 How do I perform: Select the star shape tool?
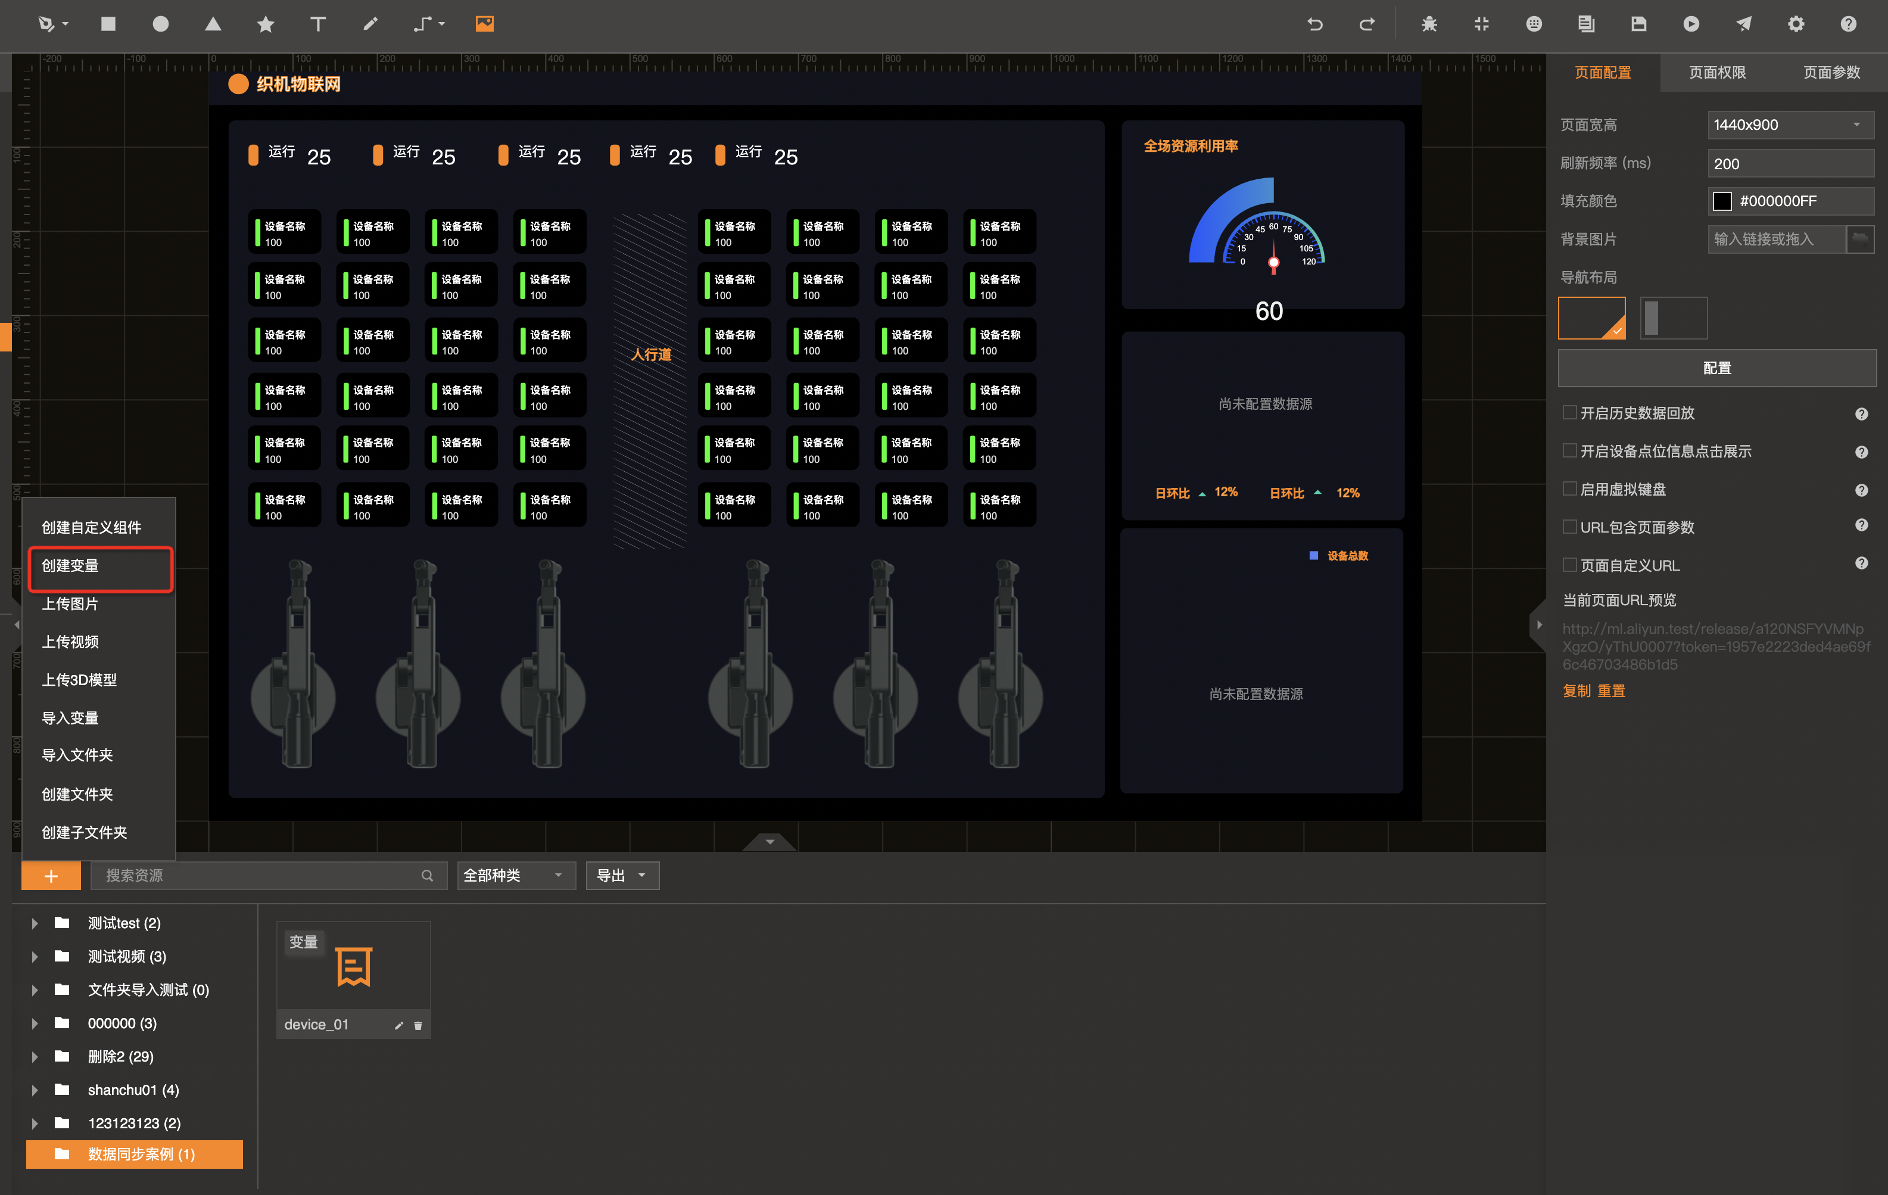pos(266,24)
